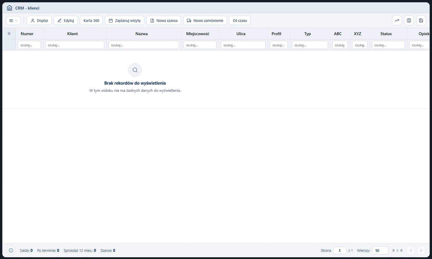Open the hamburger menu dropdown
The width and height of the screenshot is (432, 259).
[x=13, y=20]
